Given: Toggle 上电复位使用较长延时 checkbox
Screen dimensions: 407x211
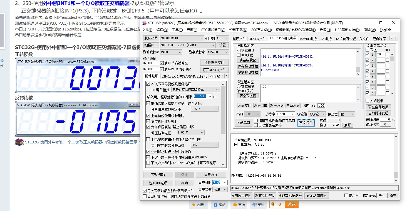Looking at the screenshot, I should pyautogui.click(x=148, y=115).
